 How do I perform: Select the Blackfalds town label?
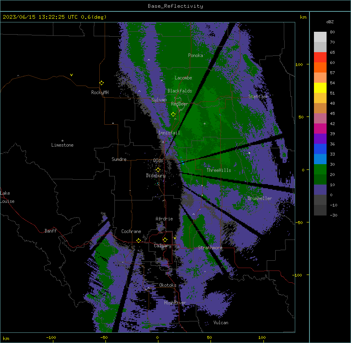pos(180,91)
